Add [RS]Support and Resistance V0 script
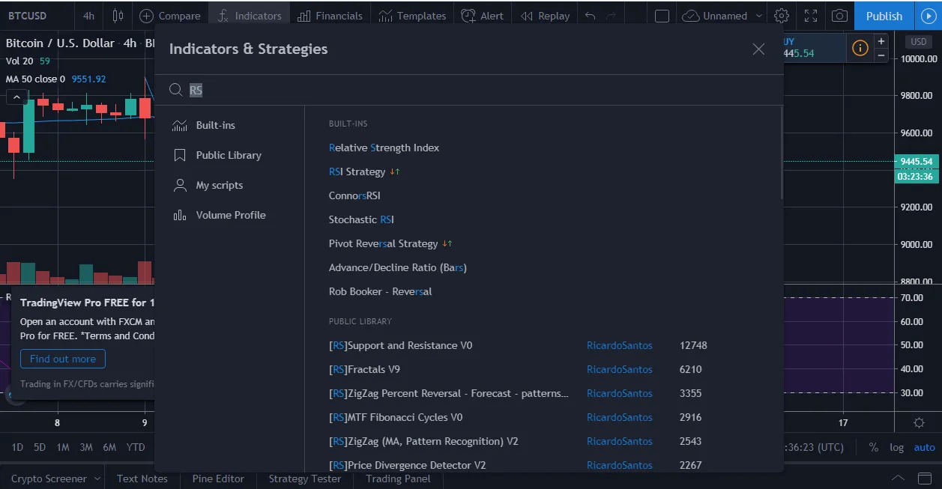 click(400, 345)
